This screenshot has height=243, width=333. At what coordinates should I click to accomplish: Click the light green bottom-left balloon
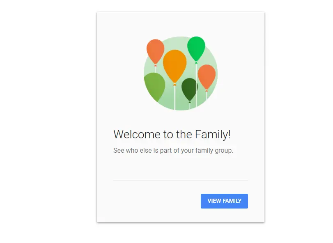[x=154, y=86]
